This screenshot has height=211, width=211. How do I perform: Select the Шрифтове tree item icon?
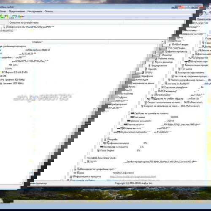pos(139,76)
